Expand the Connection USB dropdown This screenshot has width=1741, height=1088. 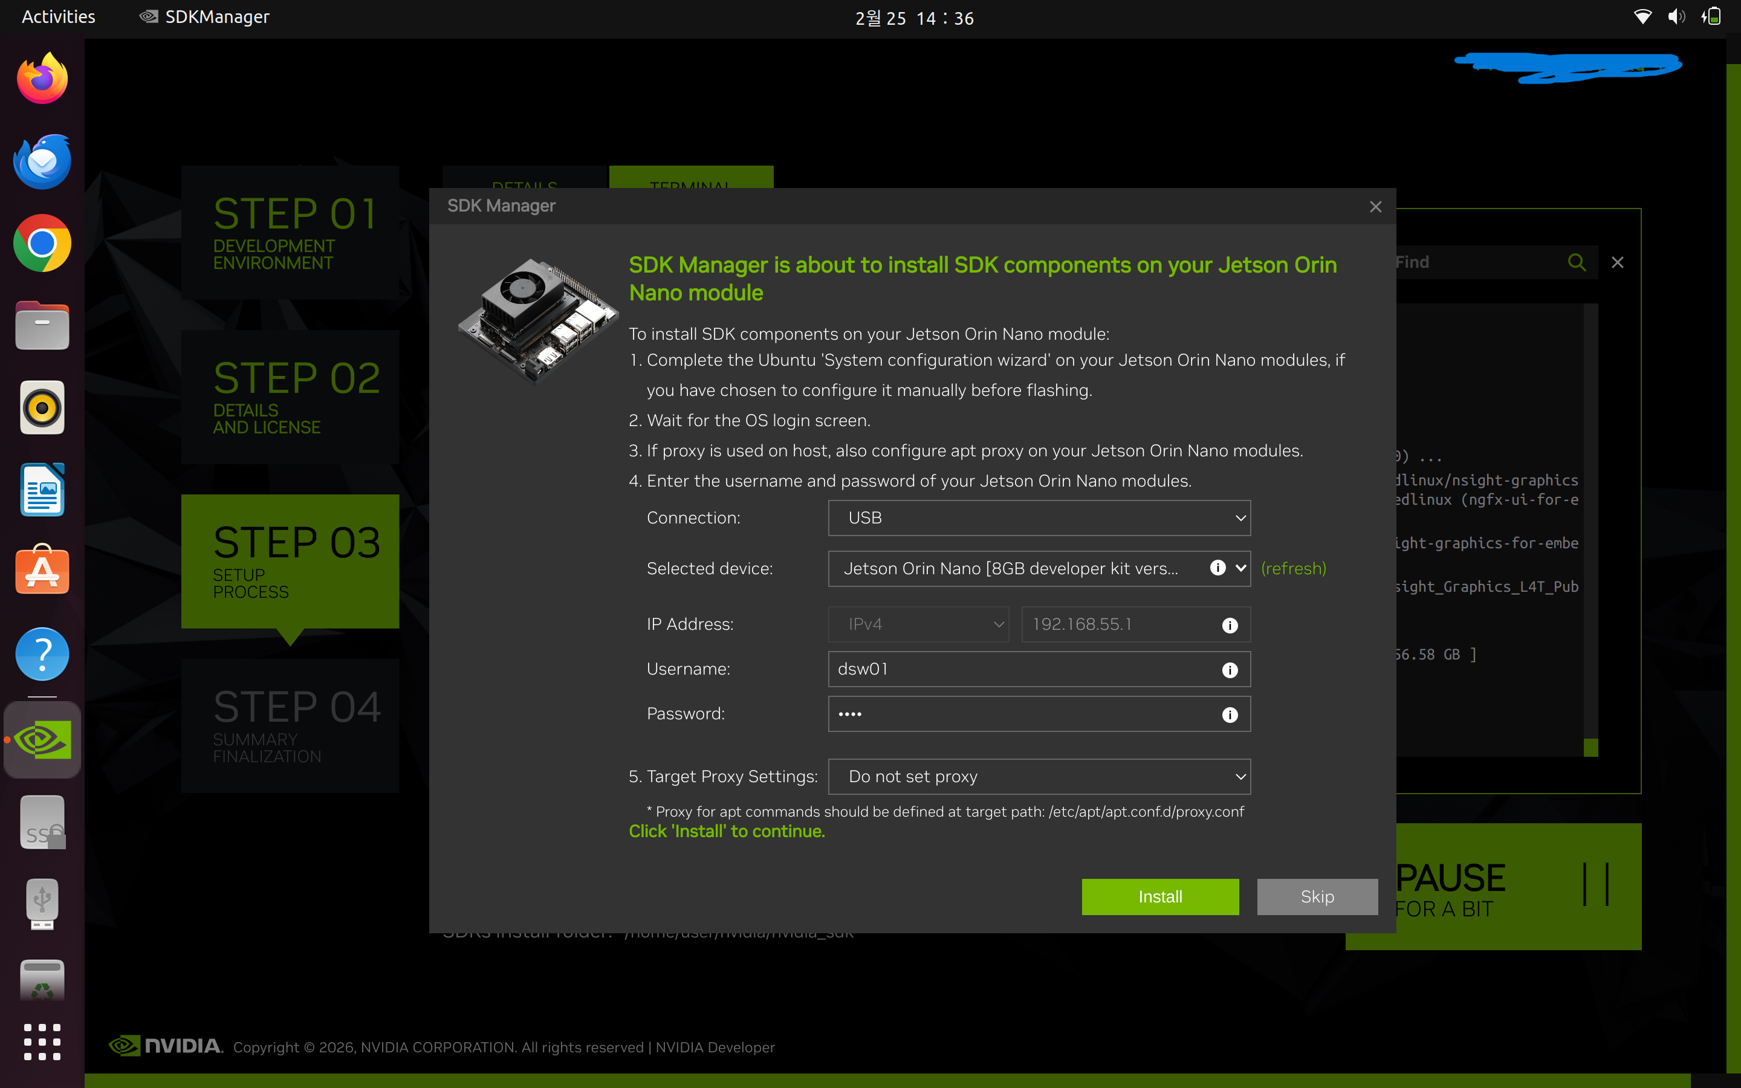1039,518
